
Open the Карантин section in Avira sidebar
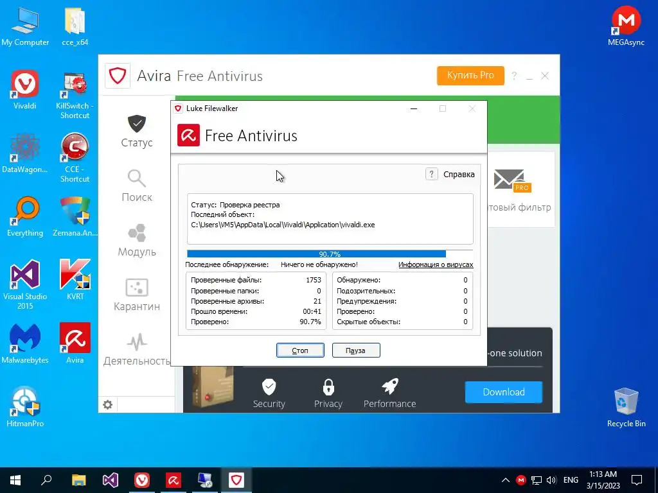click(x=137, y=295)
